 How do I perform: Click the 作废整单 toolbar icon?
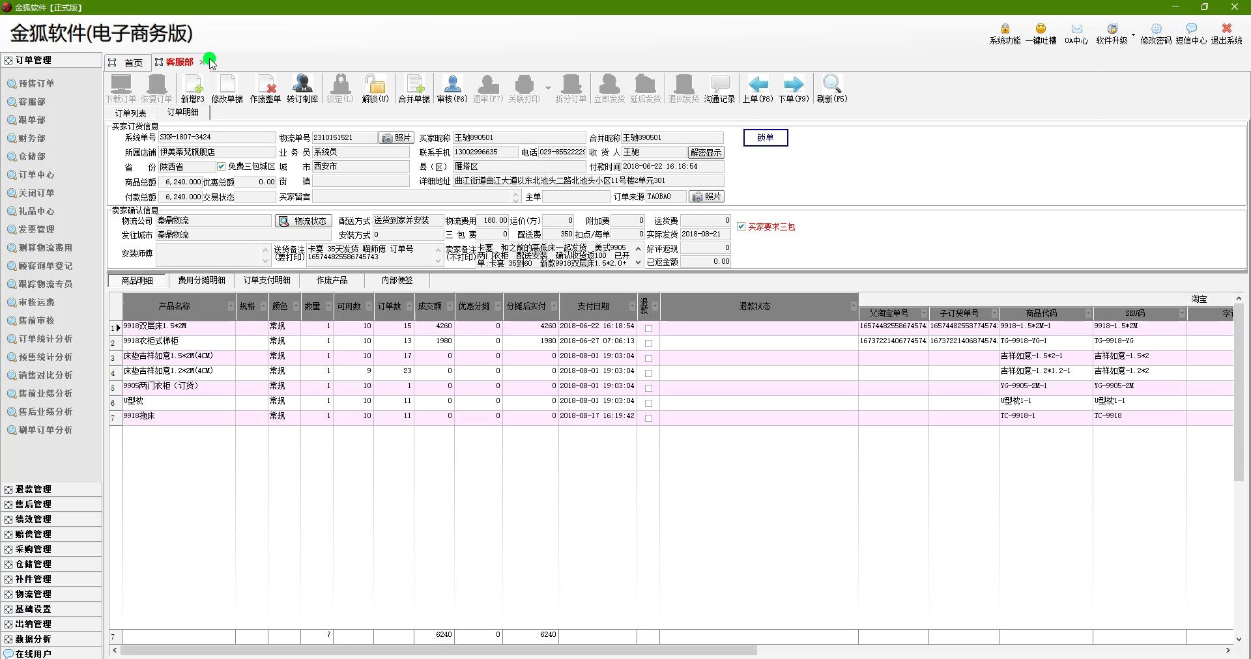265,84
